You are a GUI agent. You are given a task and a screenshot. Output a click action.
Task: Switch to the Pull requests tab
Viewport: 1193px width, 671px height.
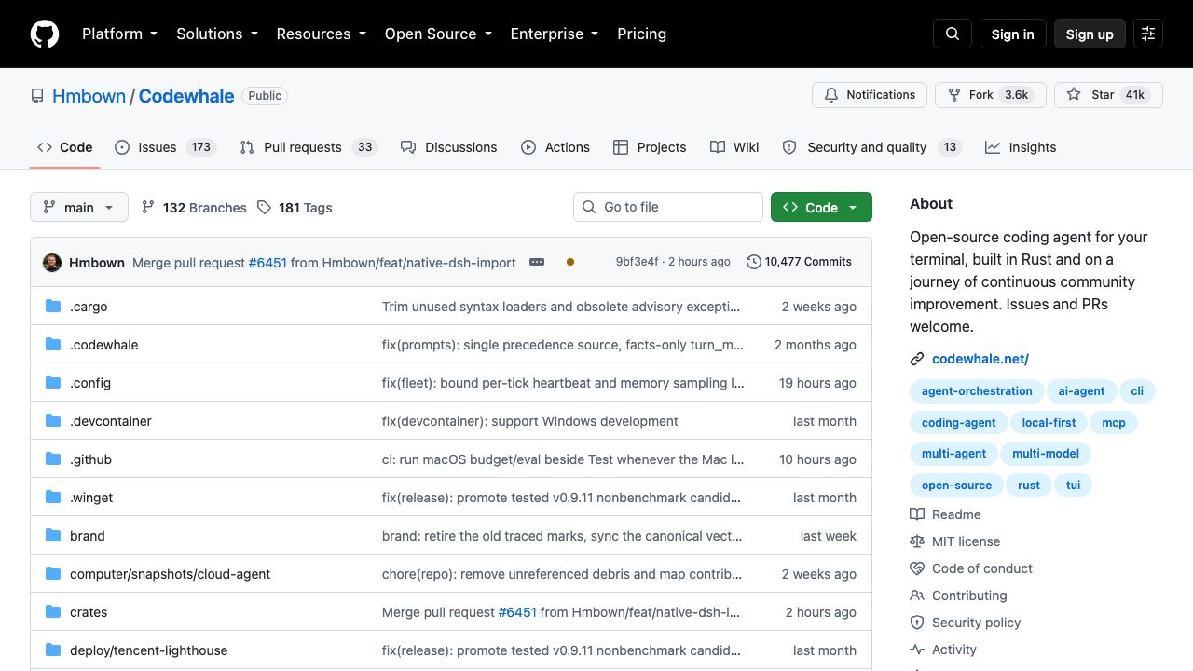[308, 147]
